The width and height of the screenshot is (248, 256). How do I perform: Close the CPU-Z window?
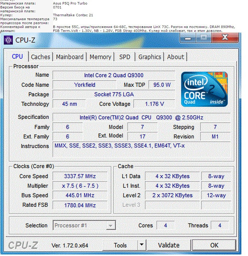tap(225, 38)
